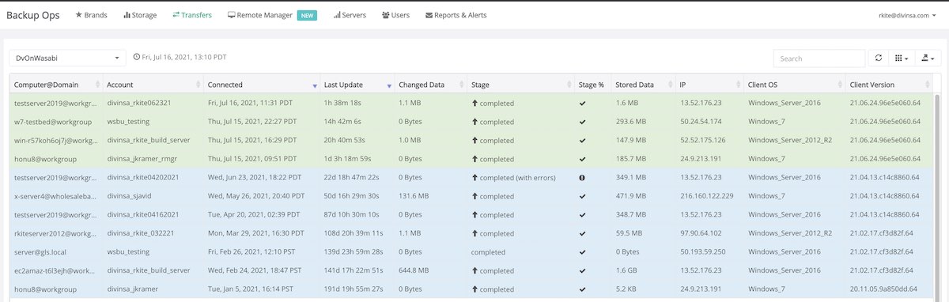Sort by Account column header
Image resolution: width=949 pixels, height=302 pixels.
[152, 85]
